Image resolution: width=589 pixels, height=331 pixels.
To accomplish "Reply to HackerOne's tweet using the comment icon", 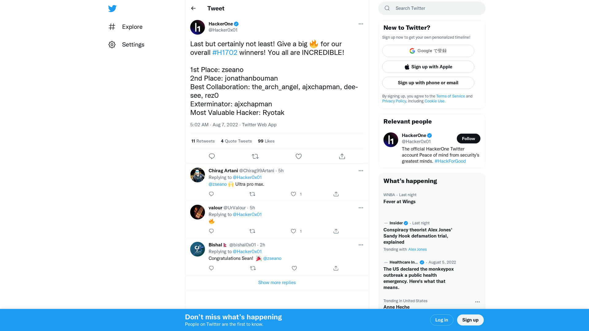I will pos(212,156).
